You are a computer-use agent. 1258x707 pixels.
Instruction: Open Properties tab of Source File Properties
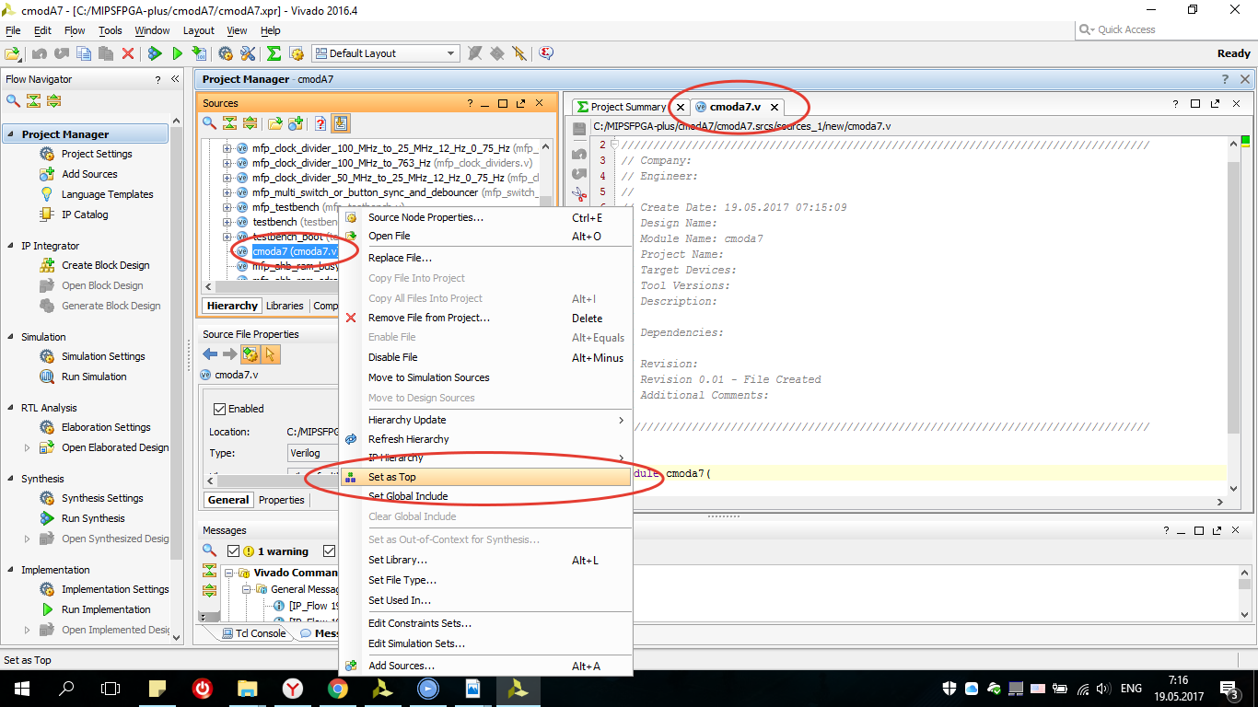click(281, 500)
